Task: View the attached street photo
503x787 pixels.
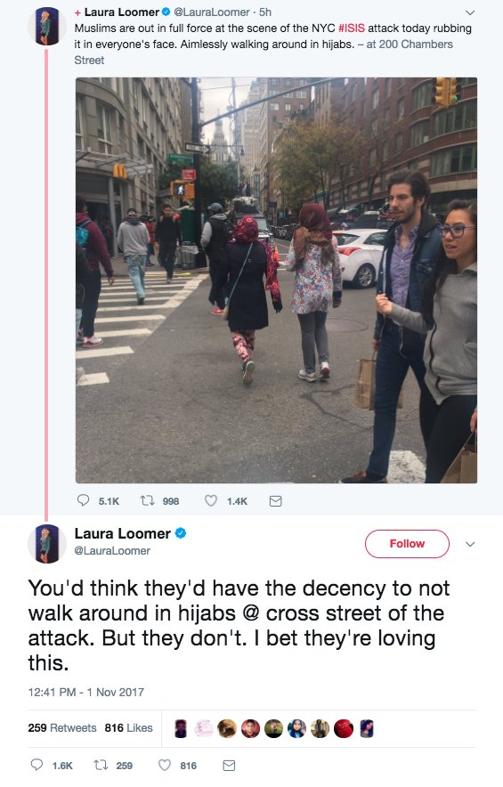Action: [276, 280]
